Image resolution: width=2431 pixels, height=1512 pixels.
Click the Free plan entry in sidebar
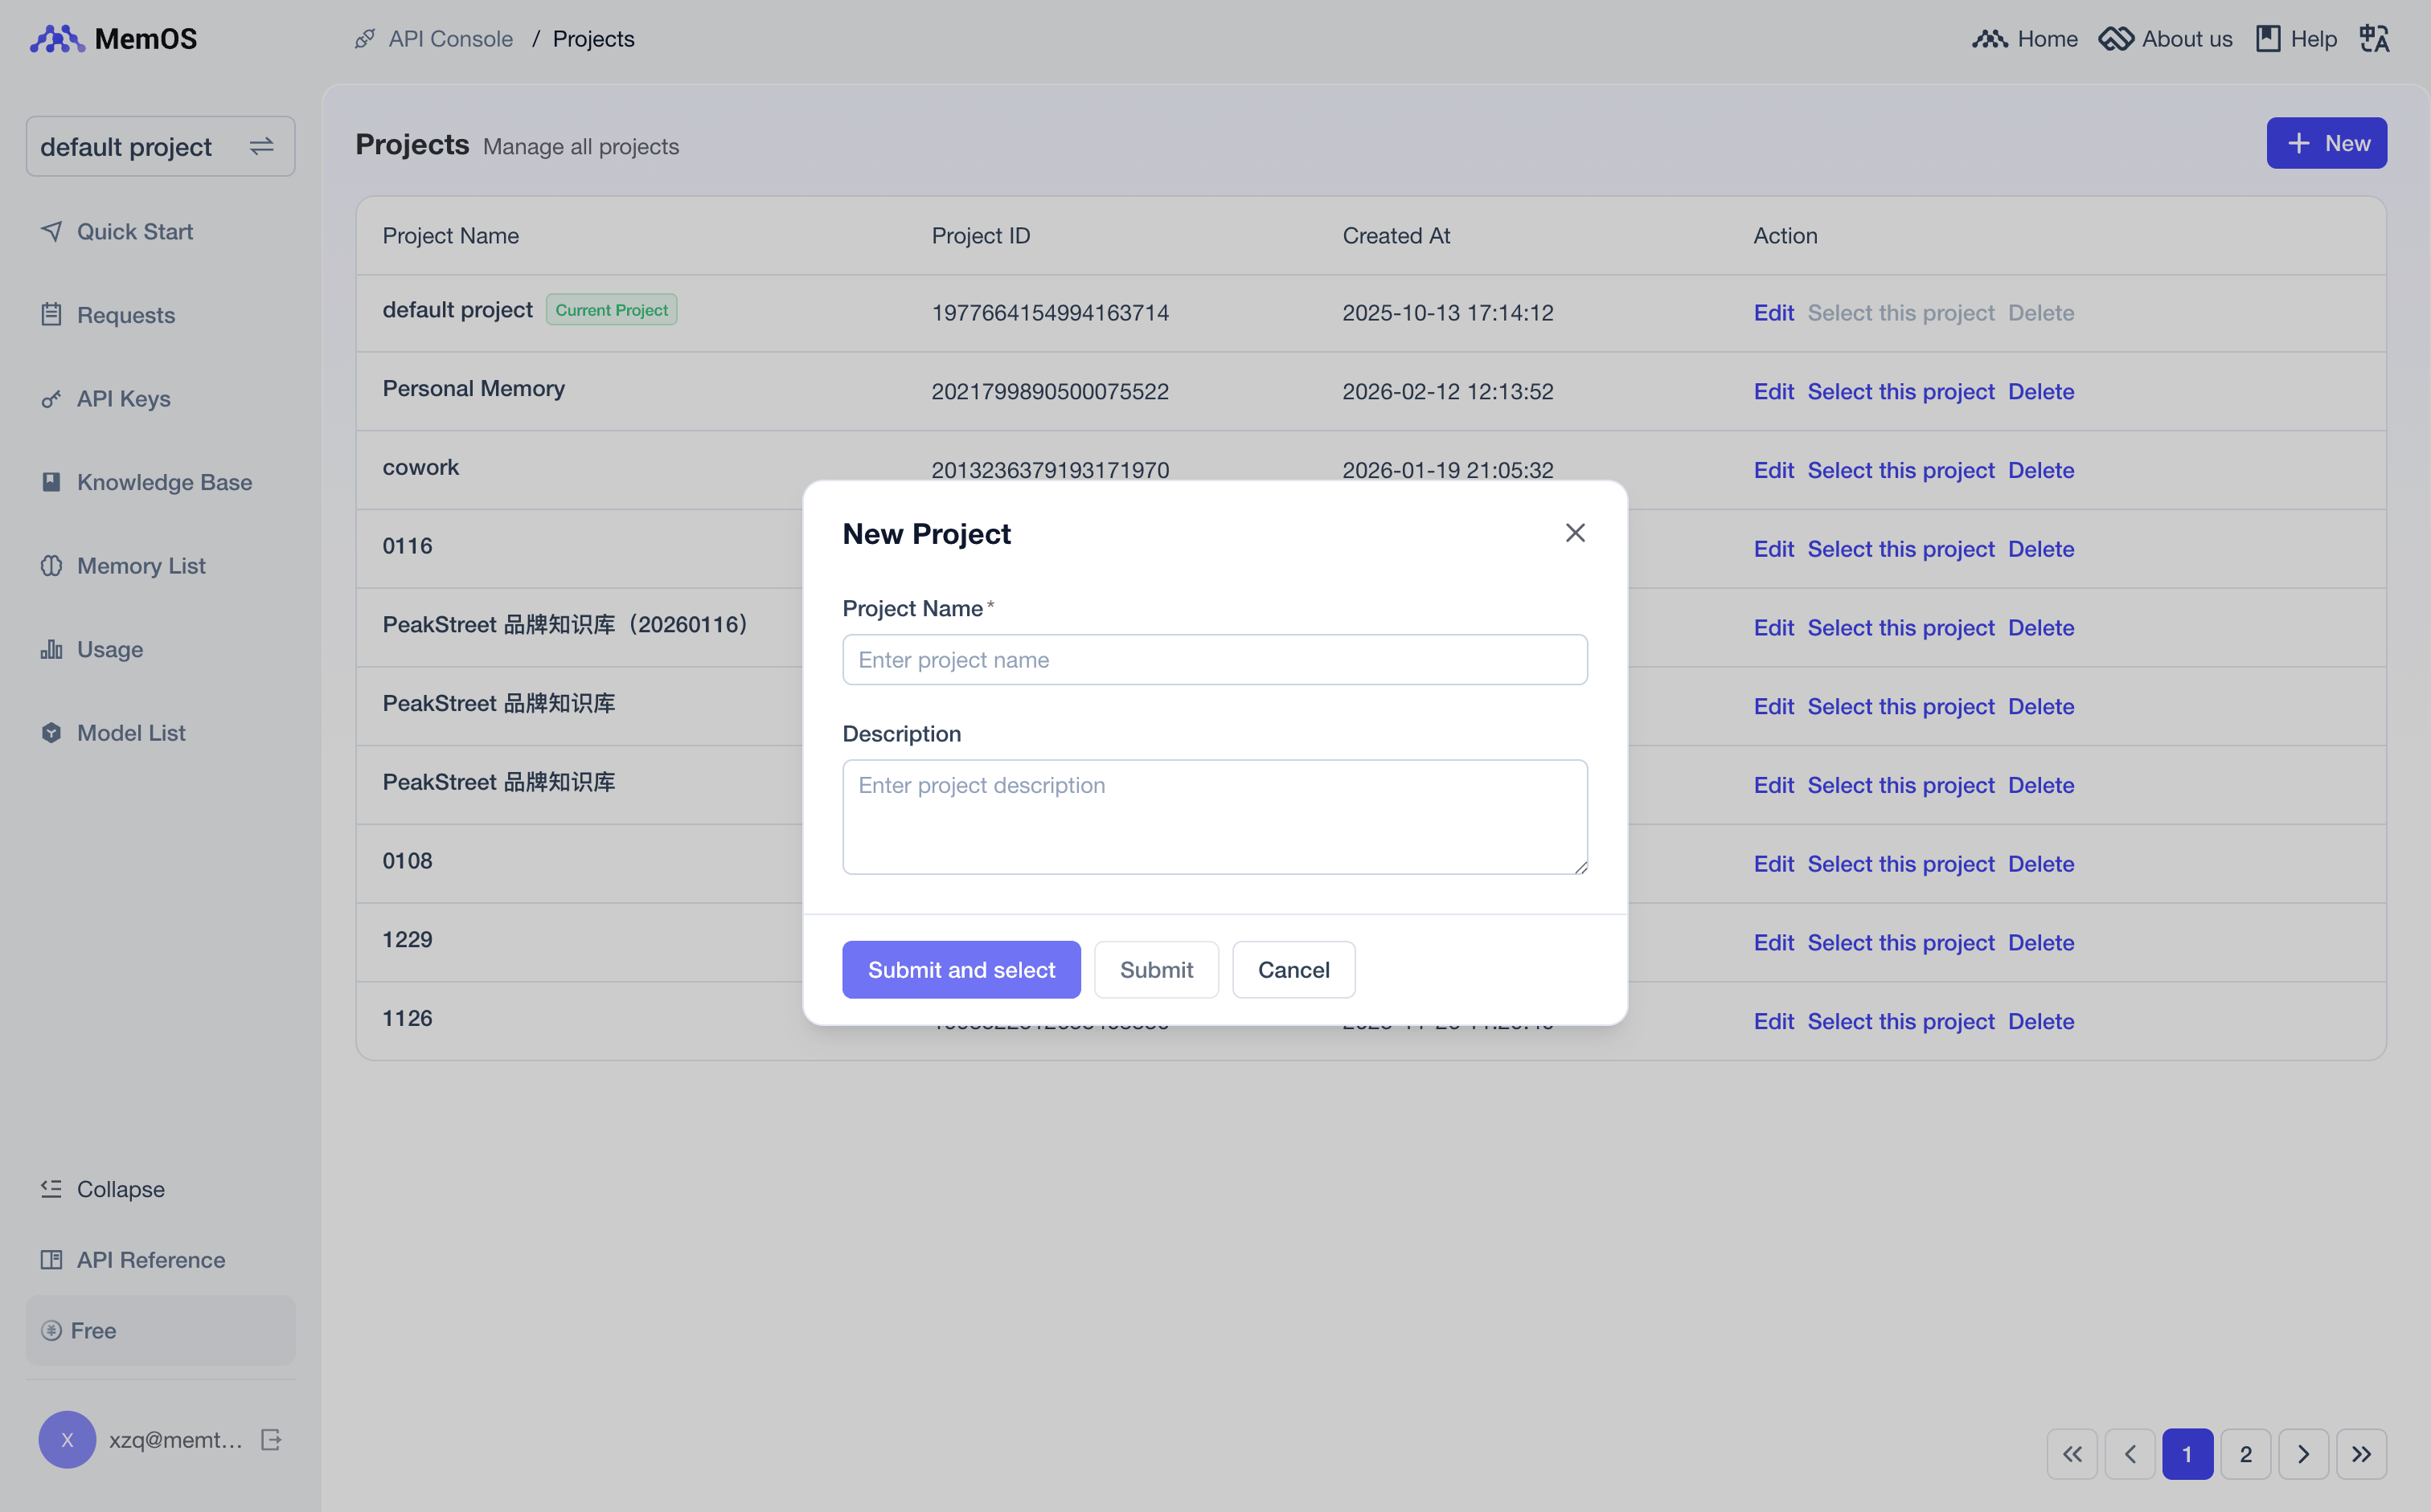tap(160, 1331)
